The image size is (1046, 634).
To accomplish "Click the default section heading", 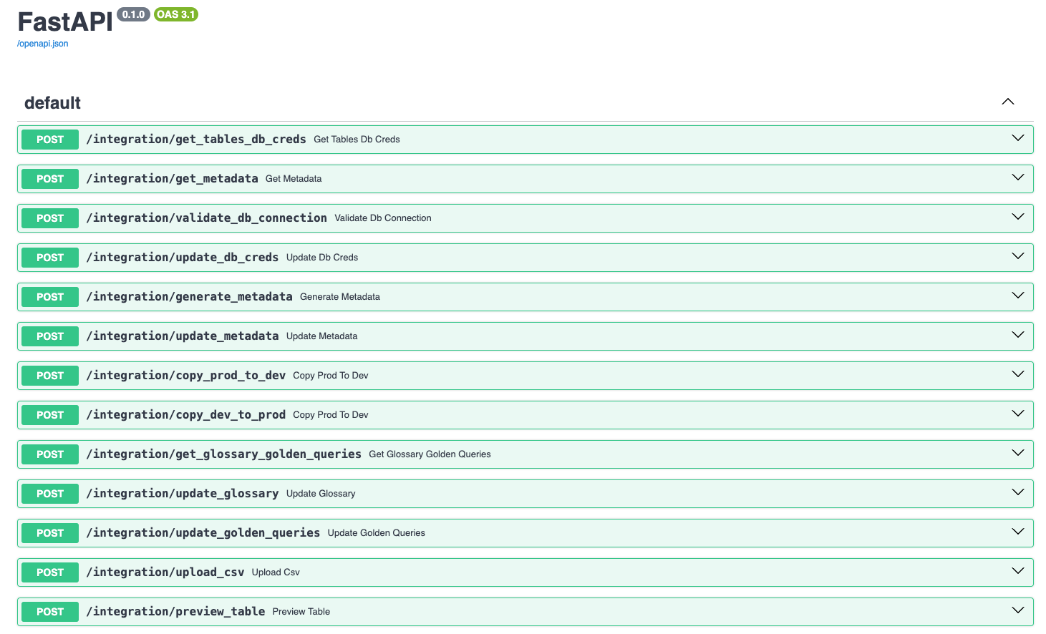I will pos(52,103).
